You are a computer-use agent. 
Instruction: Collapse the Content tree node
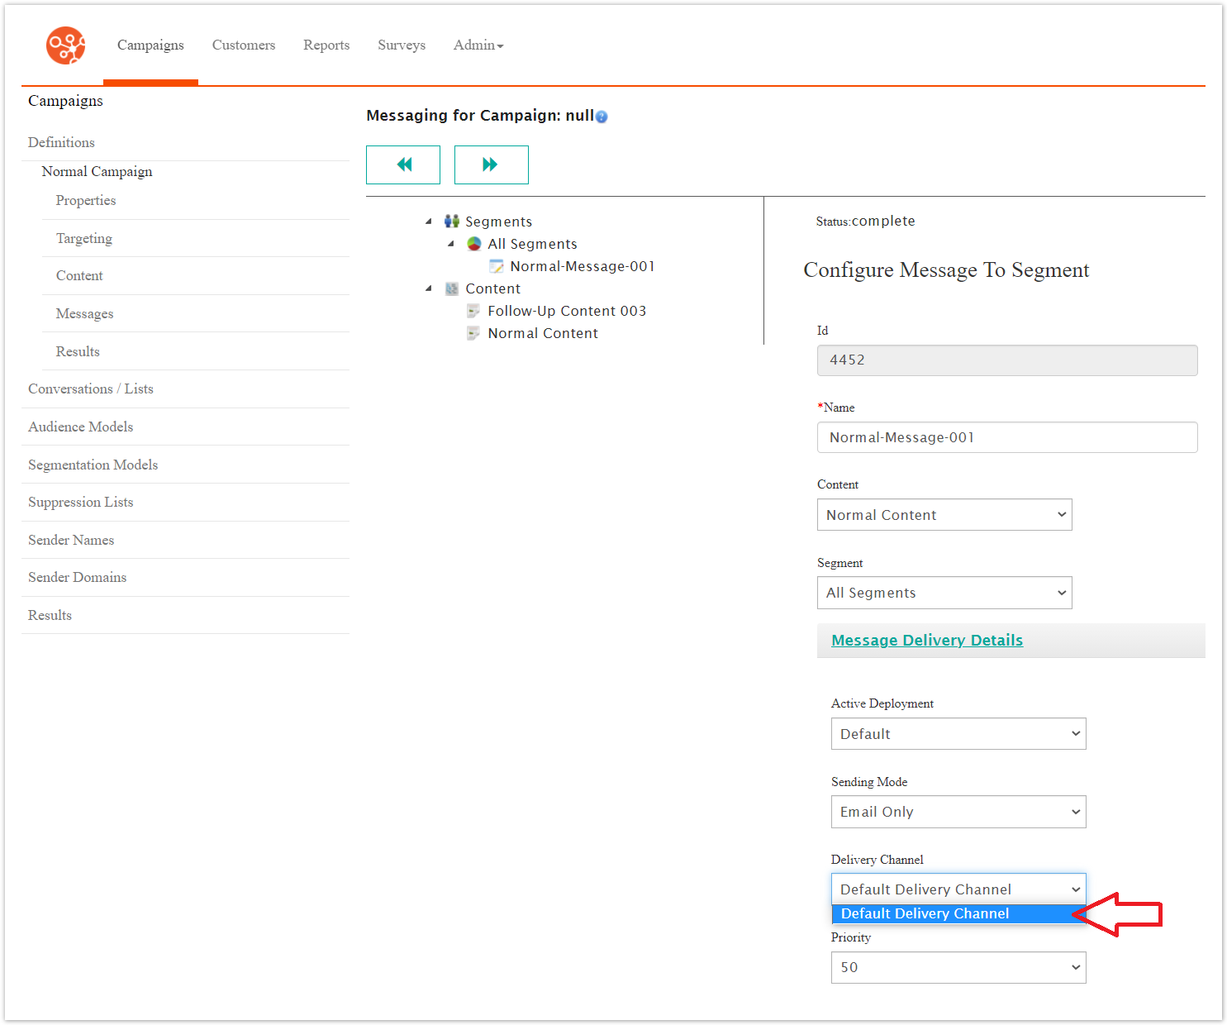(x=429, y=288)
